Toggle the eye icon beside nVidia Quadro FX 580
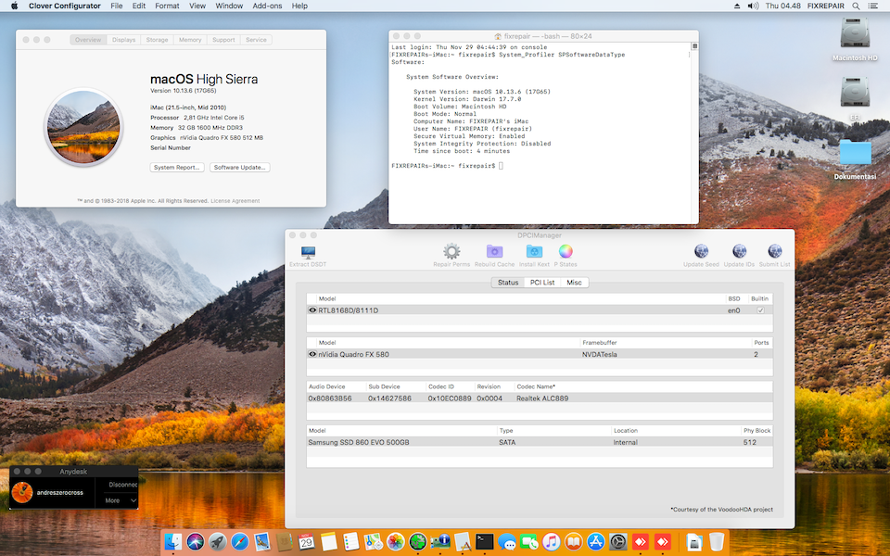Image resolution: width=890 pixels, height=556 pixels. click(312, 354)
